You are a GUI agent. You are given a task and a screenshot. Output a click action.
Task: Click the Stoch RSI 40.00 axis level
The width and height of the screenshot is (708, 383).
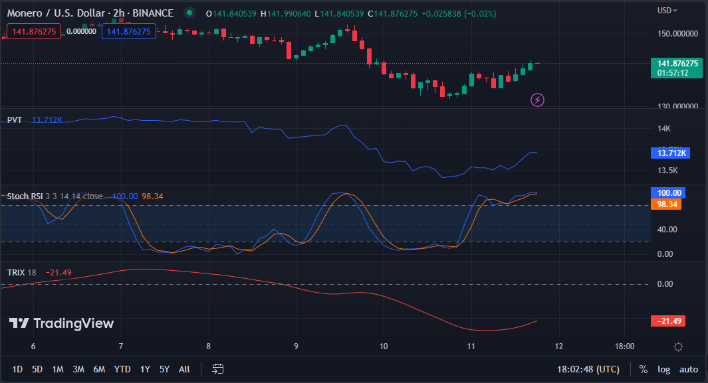(x=667, y=230)
